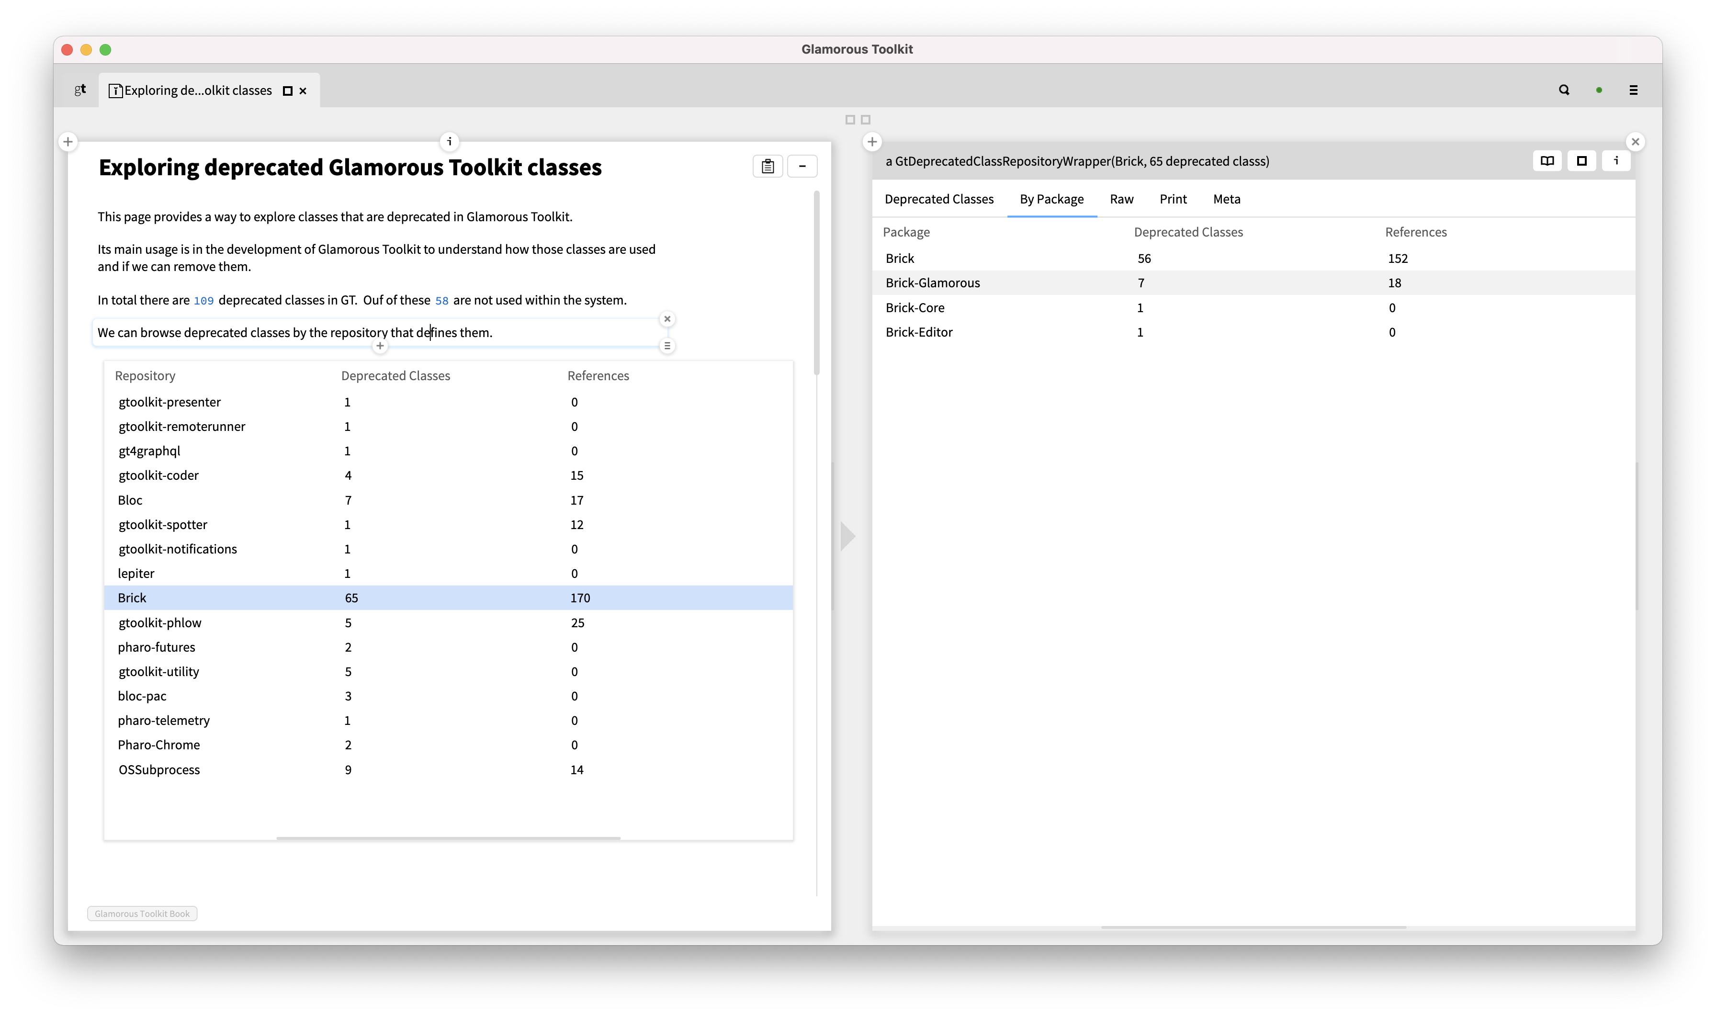
Task: Maximize inspector pane with square icon
Action: pos(1581,161)
